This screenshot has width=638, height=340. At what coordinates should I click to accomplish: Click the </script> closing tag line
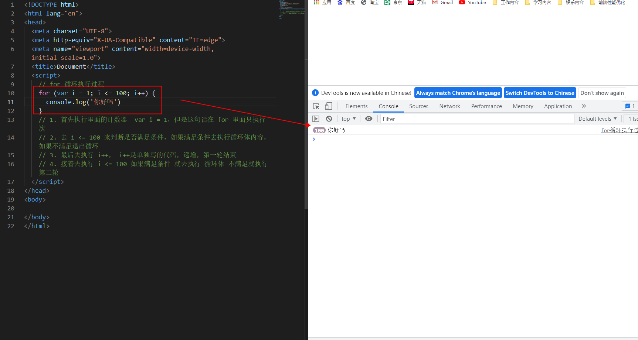pyautogui.click(x=48, y=182)
